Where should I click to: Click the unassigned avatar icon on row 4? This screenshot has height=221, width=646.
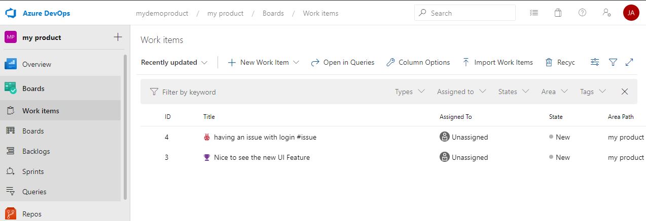coord(444,137)
